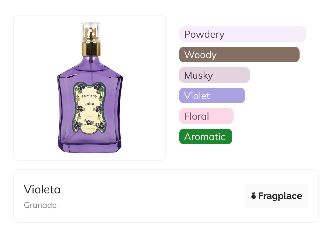Click the violet flower at label's top-left corner
332x236 pixels.
[80, 87]
